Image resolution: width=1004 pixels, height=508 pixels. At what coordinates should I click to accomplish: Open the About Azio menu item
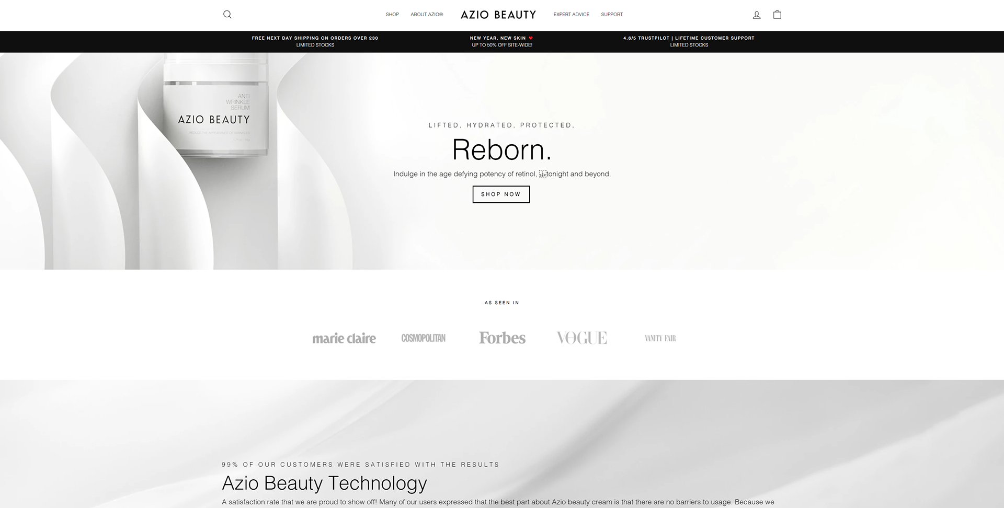(427, 15)
